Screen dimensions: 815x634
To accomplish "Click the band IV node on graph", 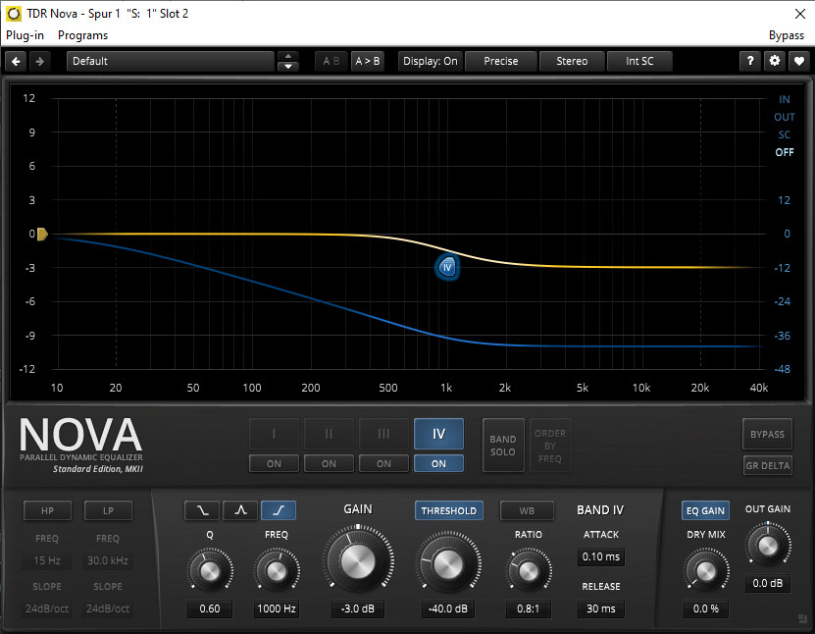I will click(447, 267).
